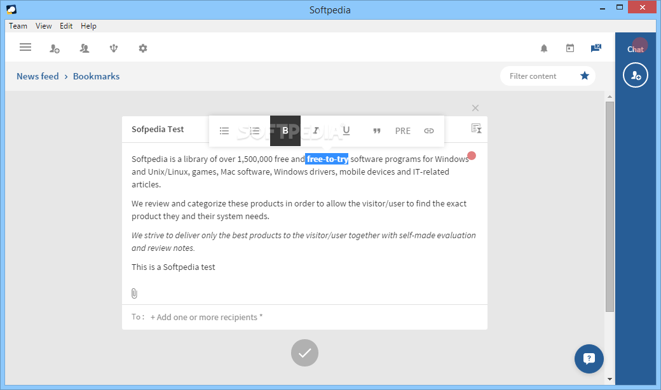The width and height of the screenshot is (661, 390).
Task: Apply PRE preformatted style
Action: (x=402, y=131)
